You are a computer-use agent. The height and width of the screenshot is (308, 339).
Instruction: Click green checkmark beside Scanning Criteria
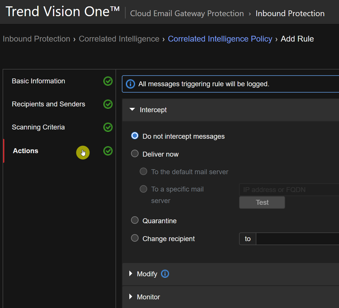(108, 127)
